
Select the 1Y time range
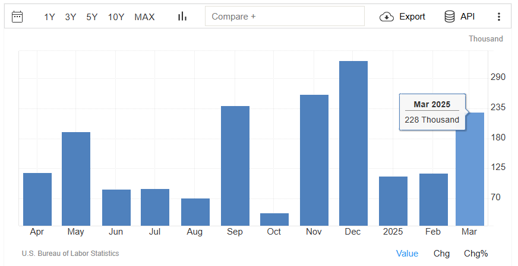click(49, 17)
